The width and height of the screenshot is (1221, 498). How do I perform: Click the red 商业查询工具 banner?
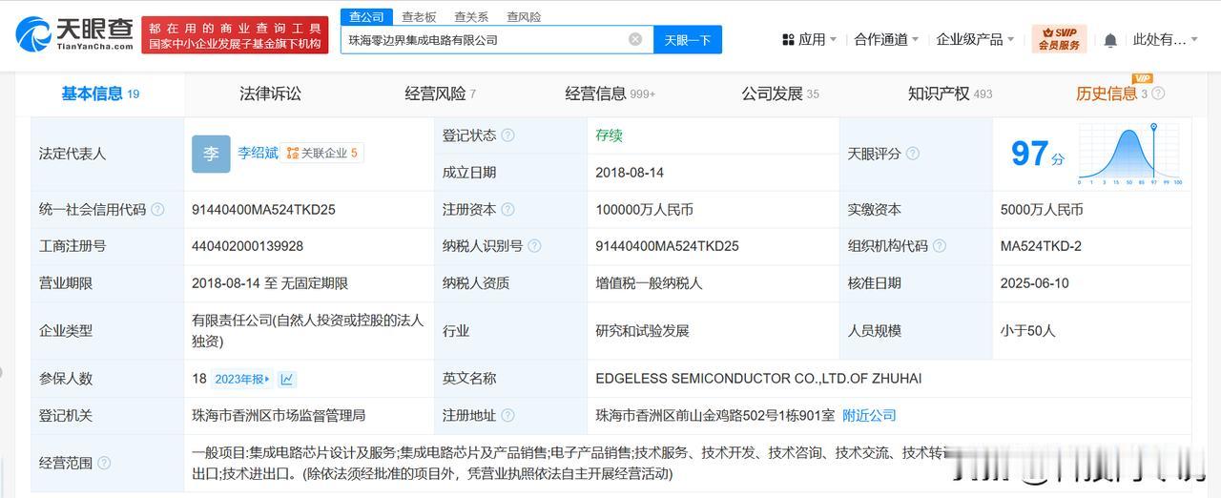click(x=235, y=35)
